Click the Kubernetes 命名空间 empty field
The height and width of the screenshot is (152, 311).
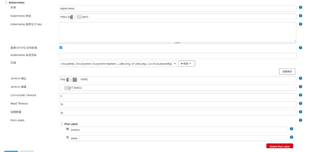178,56
